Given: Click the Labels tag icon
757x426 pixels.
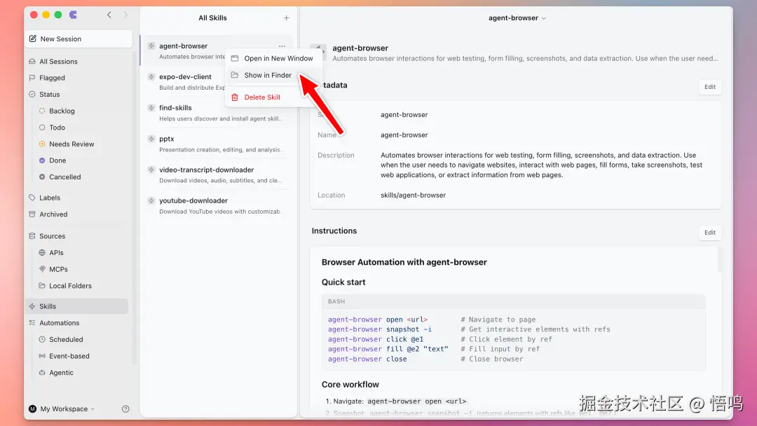Looking at the screenshot, I should [x=32, y=198].
